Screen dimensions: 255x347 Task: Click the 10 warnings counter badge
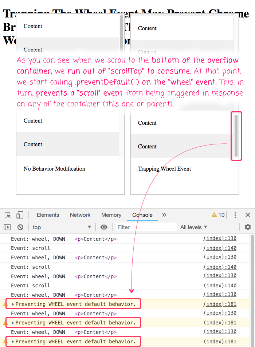tap(218, 215)
